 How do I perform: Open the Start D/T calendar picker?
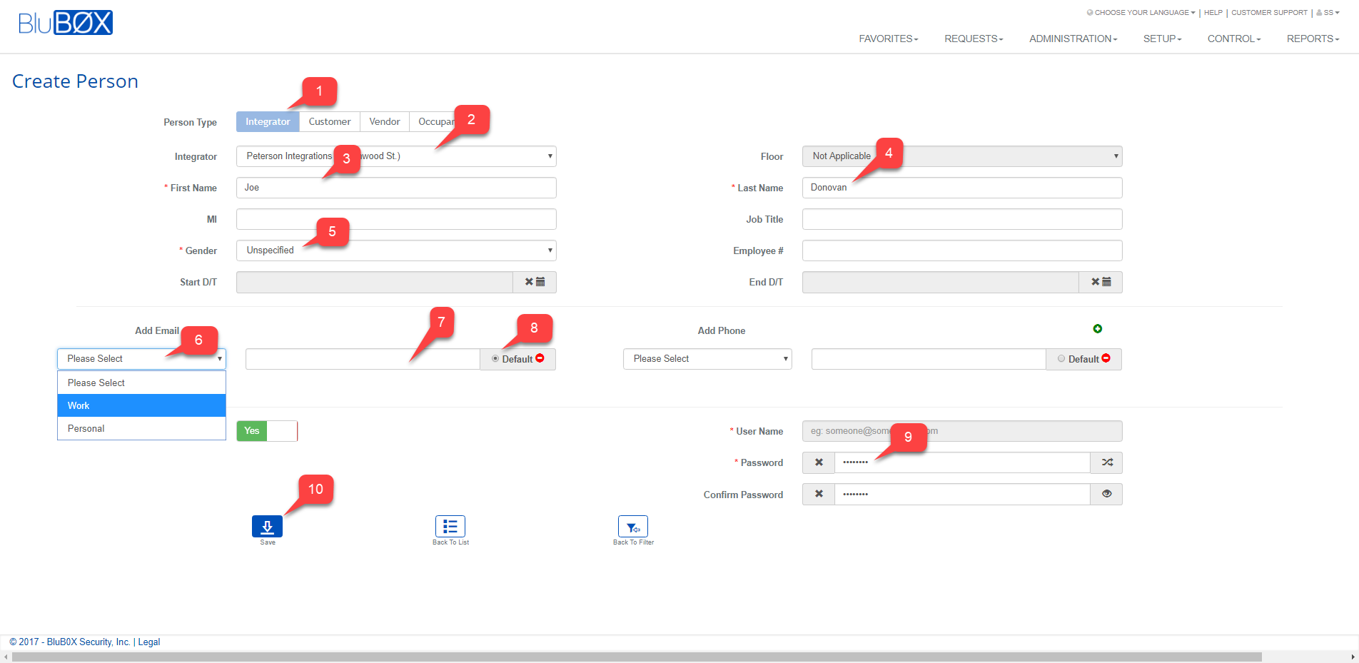[540, 282]
